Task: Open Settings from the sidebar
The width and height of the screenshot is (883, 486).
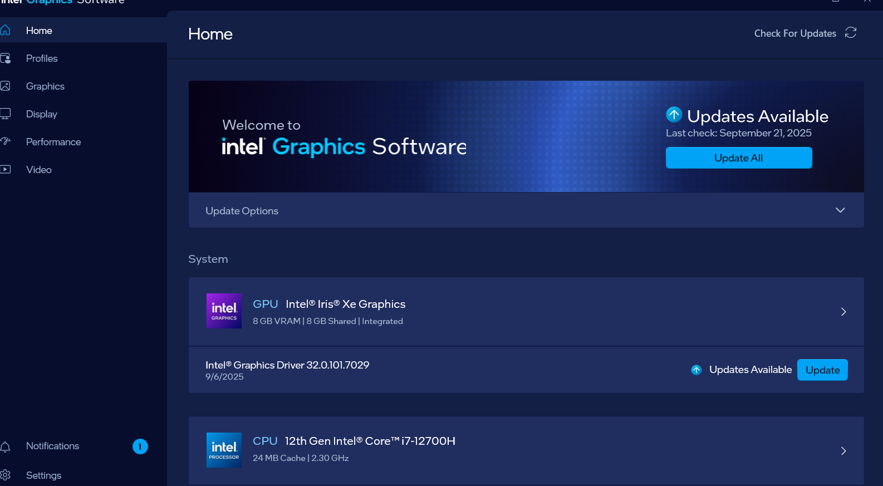Action: coord(43,475)
